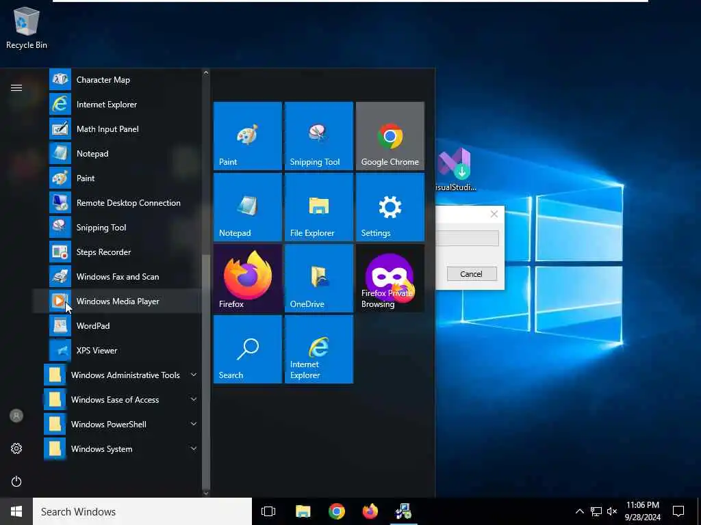The image size is (701, 525).
Task: Open Steps Recorder
Action: click(x=116, y=252)
